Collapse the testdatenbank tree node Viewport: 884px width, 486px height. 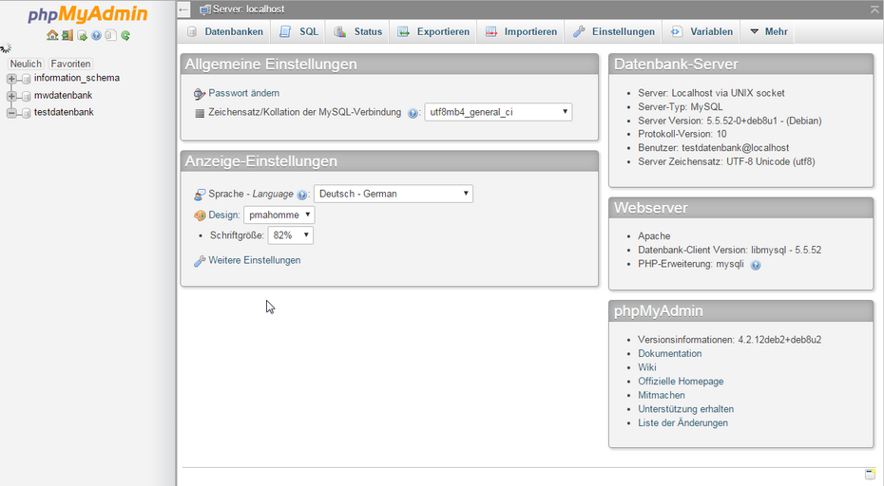pyautogui.click(x=11, y=113)
